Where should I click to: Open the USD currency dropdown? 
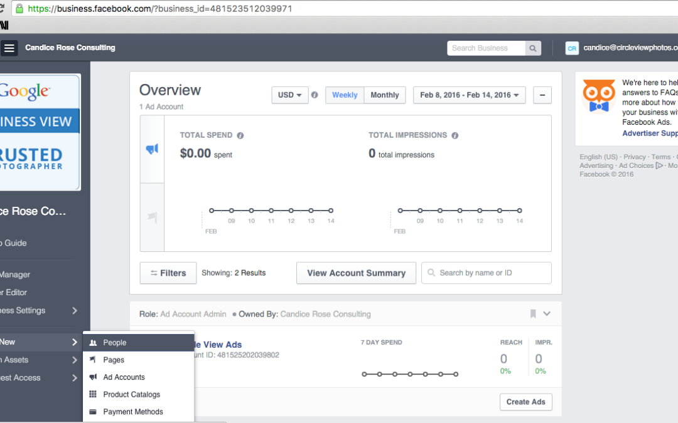pos(289,95)
